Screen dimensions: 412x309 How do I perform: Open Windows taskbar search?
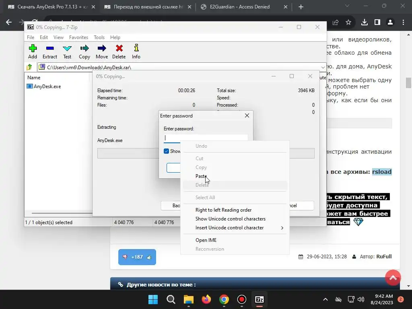click(171, 299)
